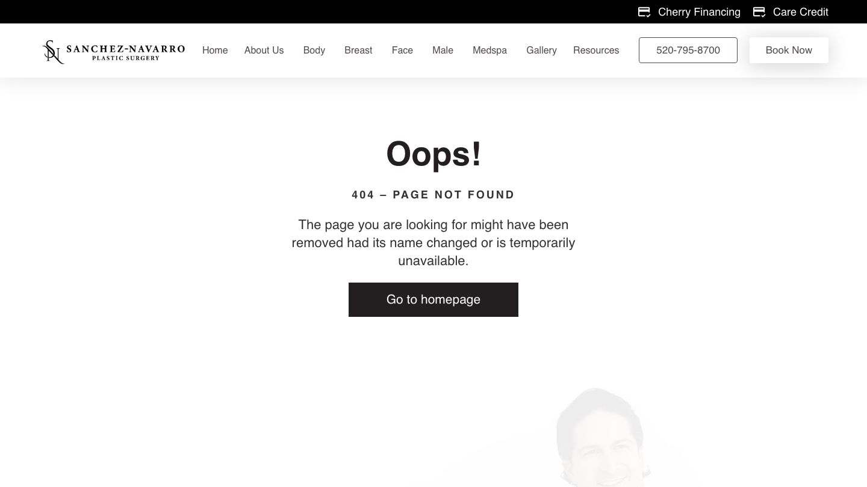The width and height of the screenshot is (867, 487).
Task: Visit the Gallery page
Action: [x=541, y=51]
